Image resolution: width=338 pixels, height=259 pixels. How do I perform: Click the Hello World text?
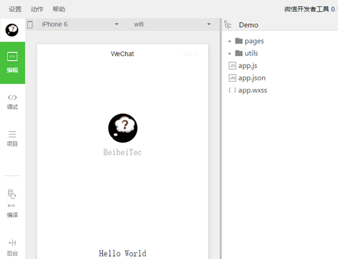(123, 254)
